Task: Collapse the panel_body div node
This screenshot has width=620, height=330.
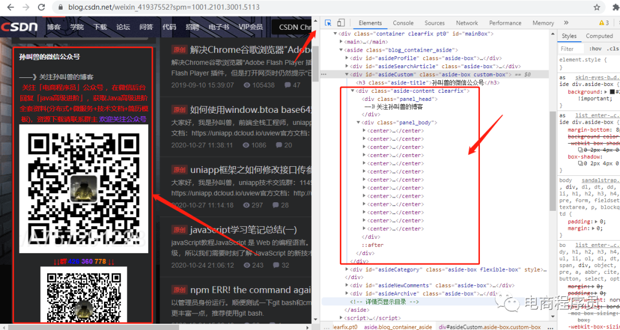Action: tap(359, 123)
